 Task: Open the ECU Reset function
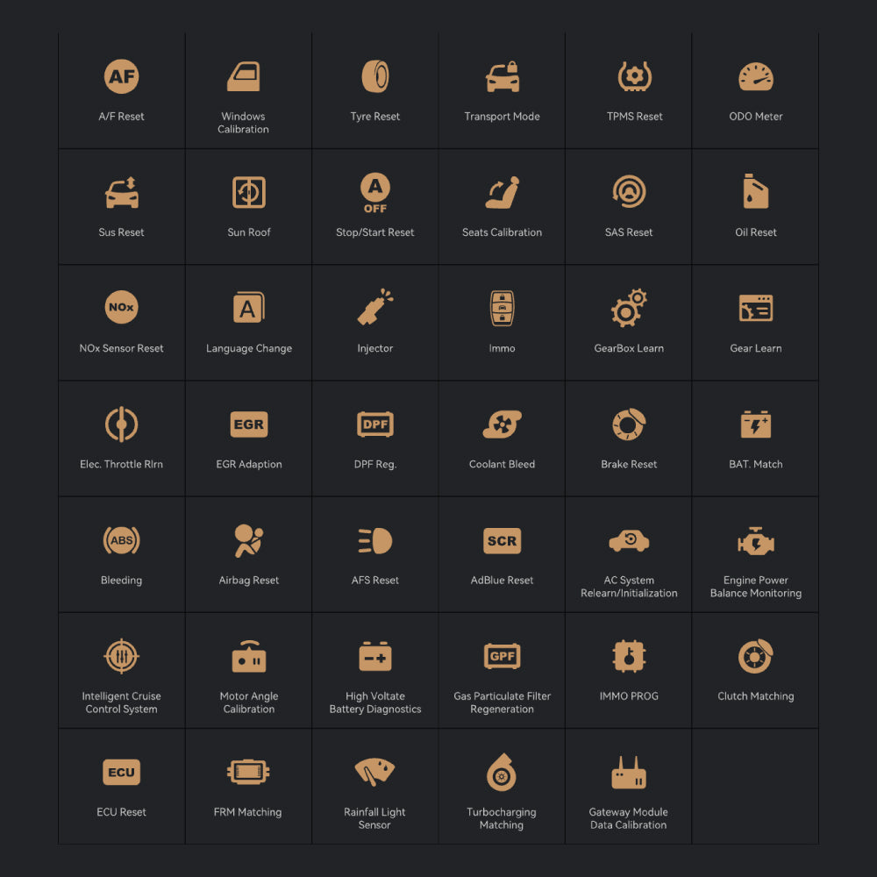[x=121, y=773]
